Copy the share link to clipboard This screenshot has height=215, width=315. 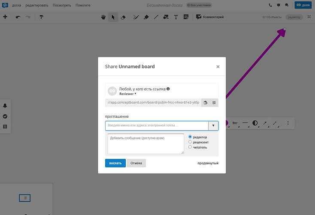(206, 103)
